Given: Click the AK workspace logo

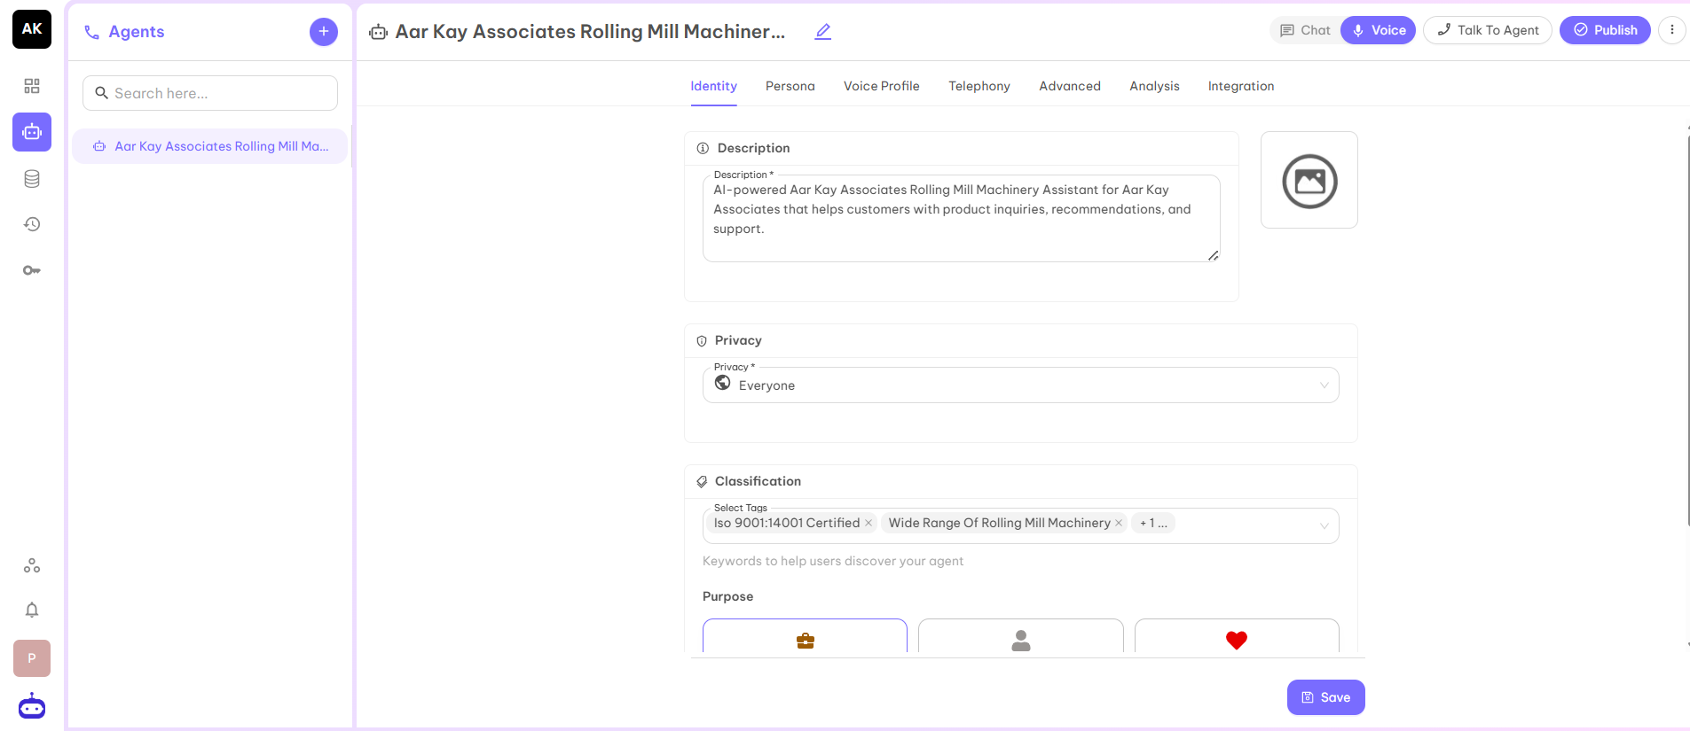Looking at the screenshot, I should pos(32,29).
